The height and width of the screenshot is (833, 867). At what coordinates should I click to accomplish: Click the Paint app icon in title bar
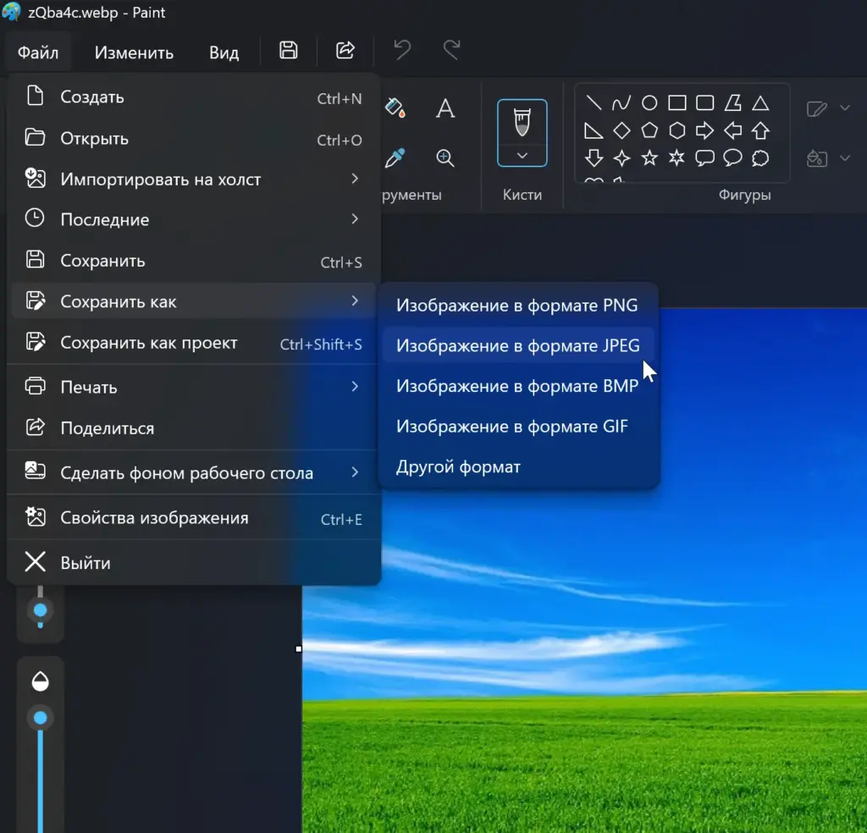(11, 12)
